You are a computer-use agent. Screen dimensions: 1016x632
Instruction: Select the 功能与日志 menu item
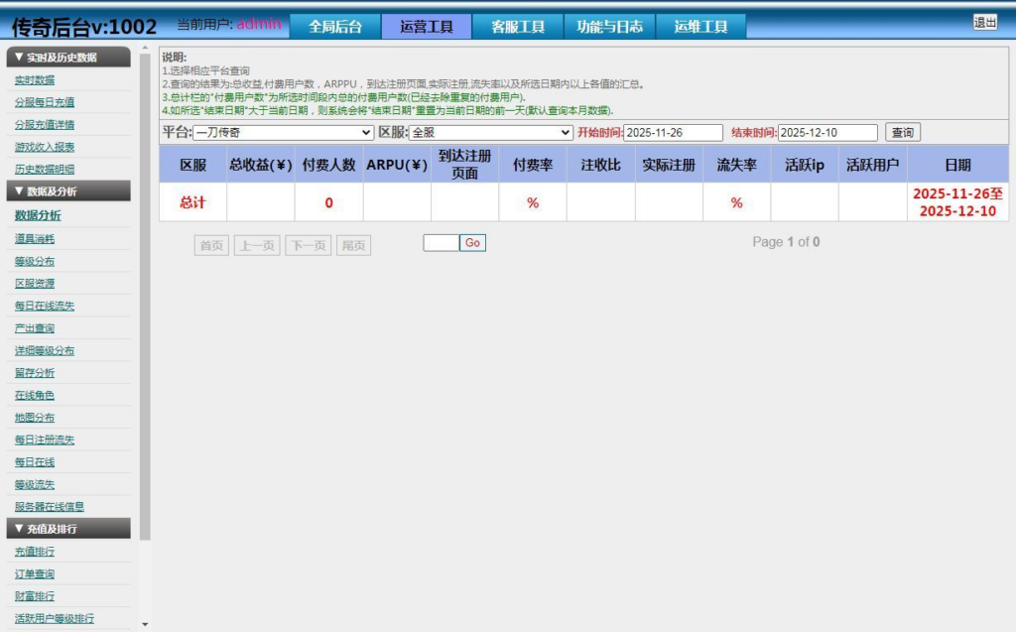click(608, 25)
